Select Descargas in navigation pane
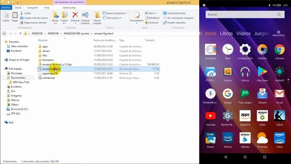 [16, 73]
